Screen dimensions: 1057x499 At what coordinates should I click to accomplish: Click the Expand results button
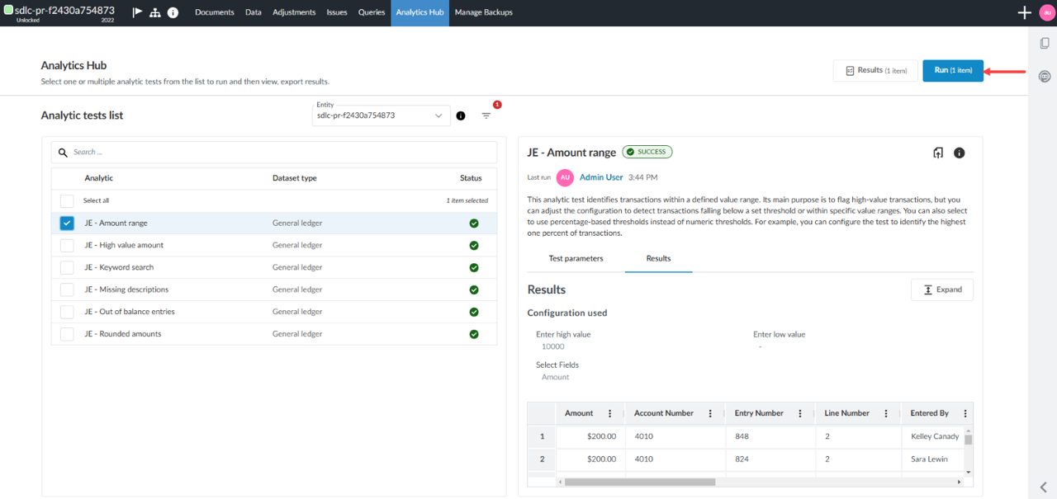pyautogui.click(x=941, y=290)
